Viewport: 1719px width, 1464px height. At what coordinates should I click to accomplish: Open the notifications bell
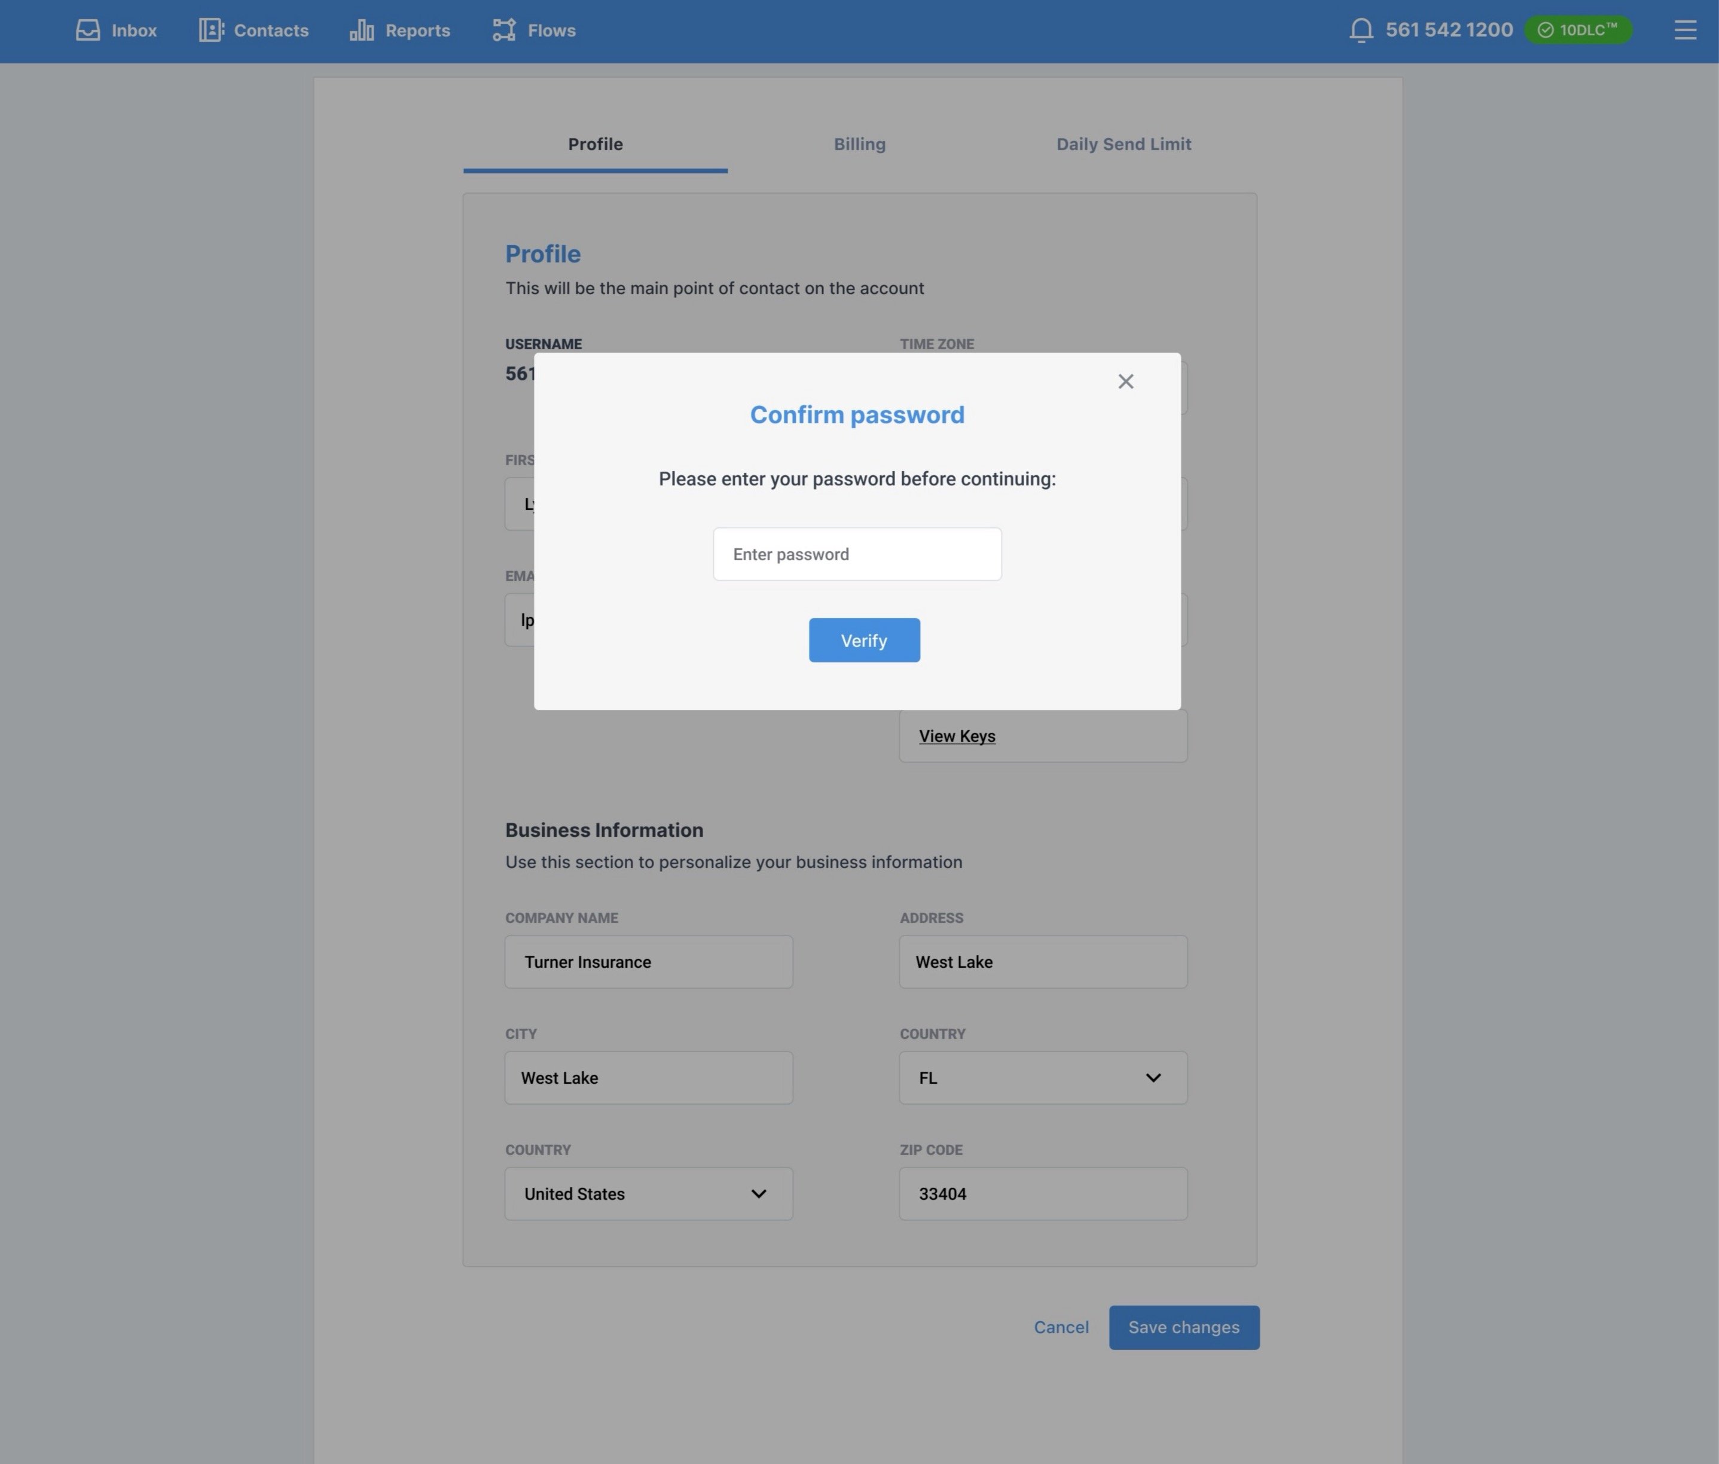[1361, 30]
